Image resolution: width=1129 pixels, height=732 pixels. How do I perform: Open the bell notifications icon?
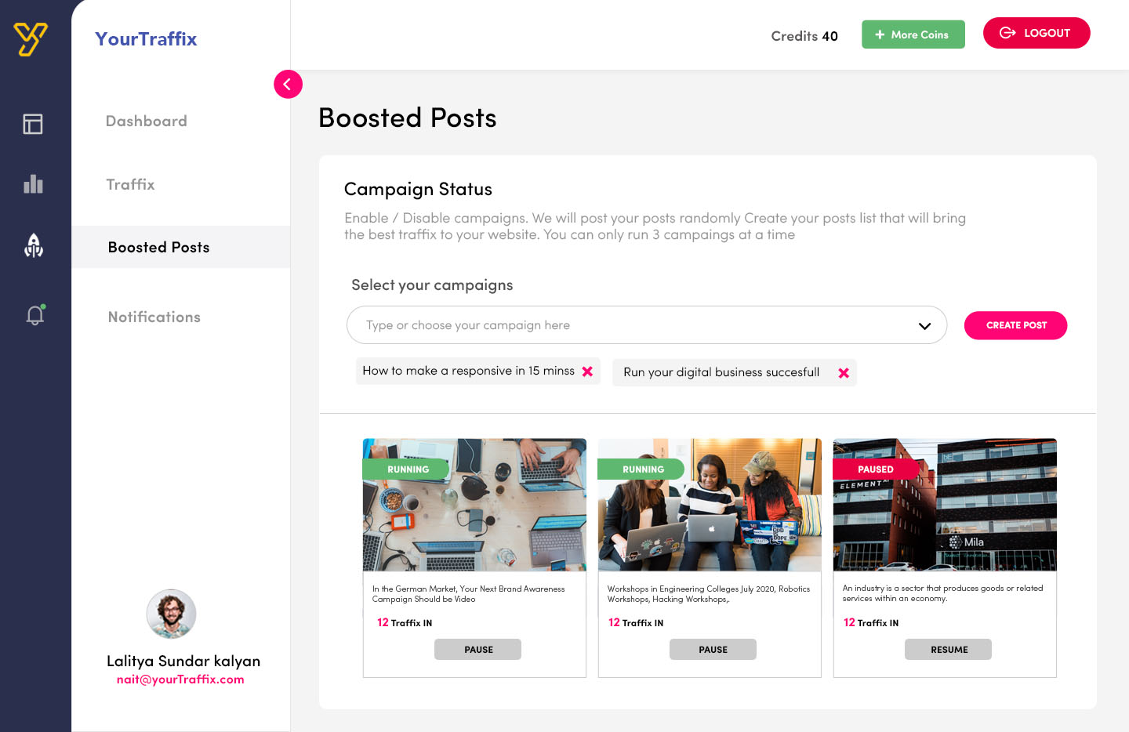click(x=35, y=315)
